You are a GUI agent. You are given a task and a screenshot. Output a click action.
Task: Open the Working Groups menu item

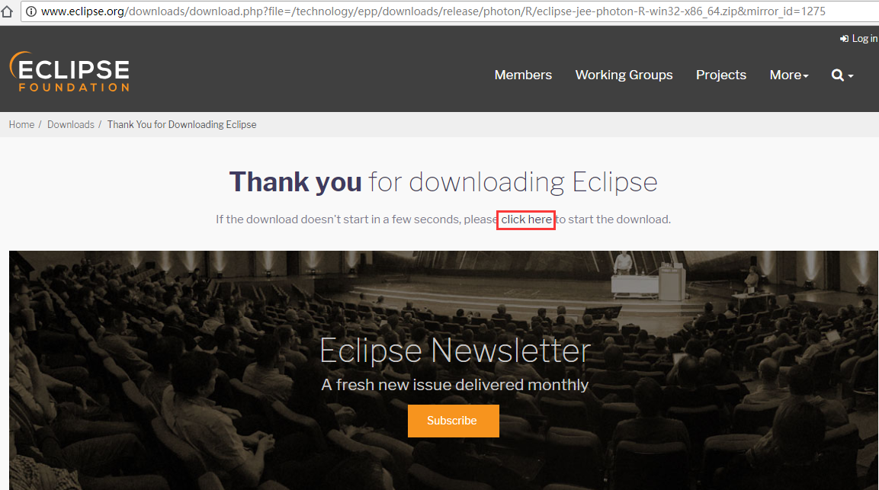pyautogui.click(x=624, y=75)
